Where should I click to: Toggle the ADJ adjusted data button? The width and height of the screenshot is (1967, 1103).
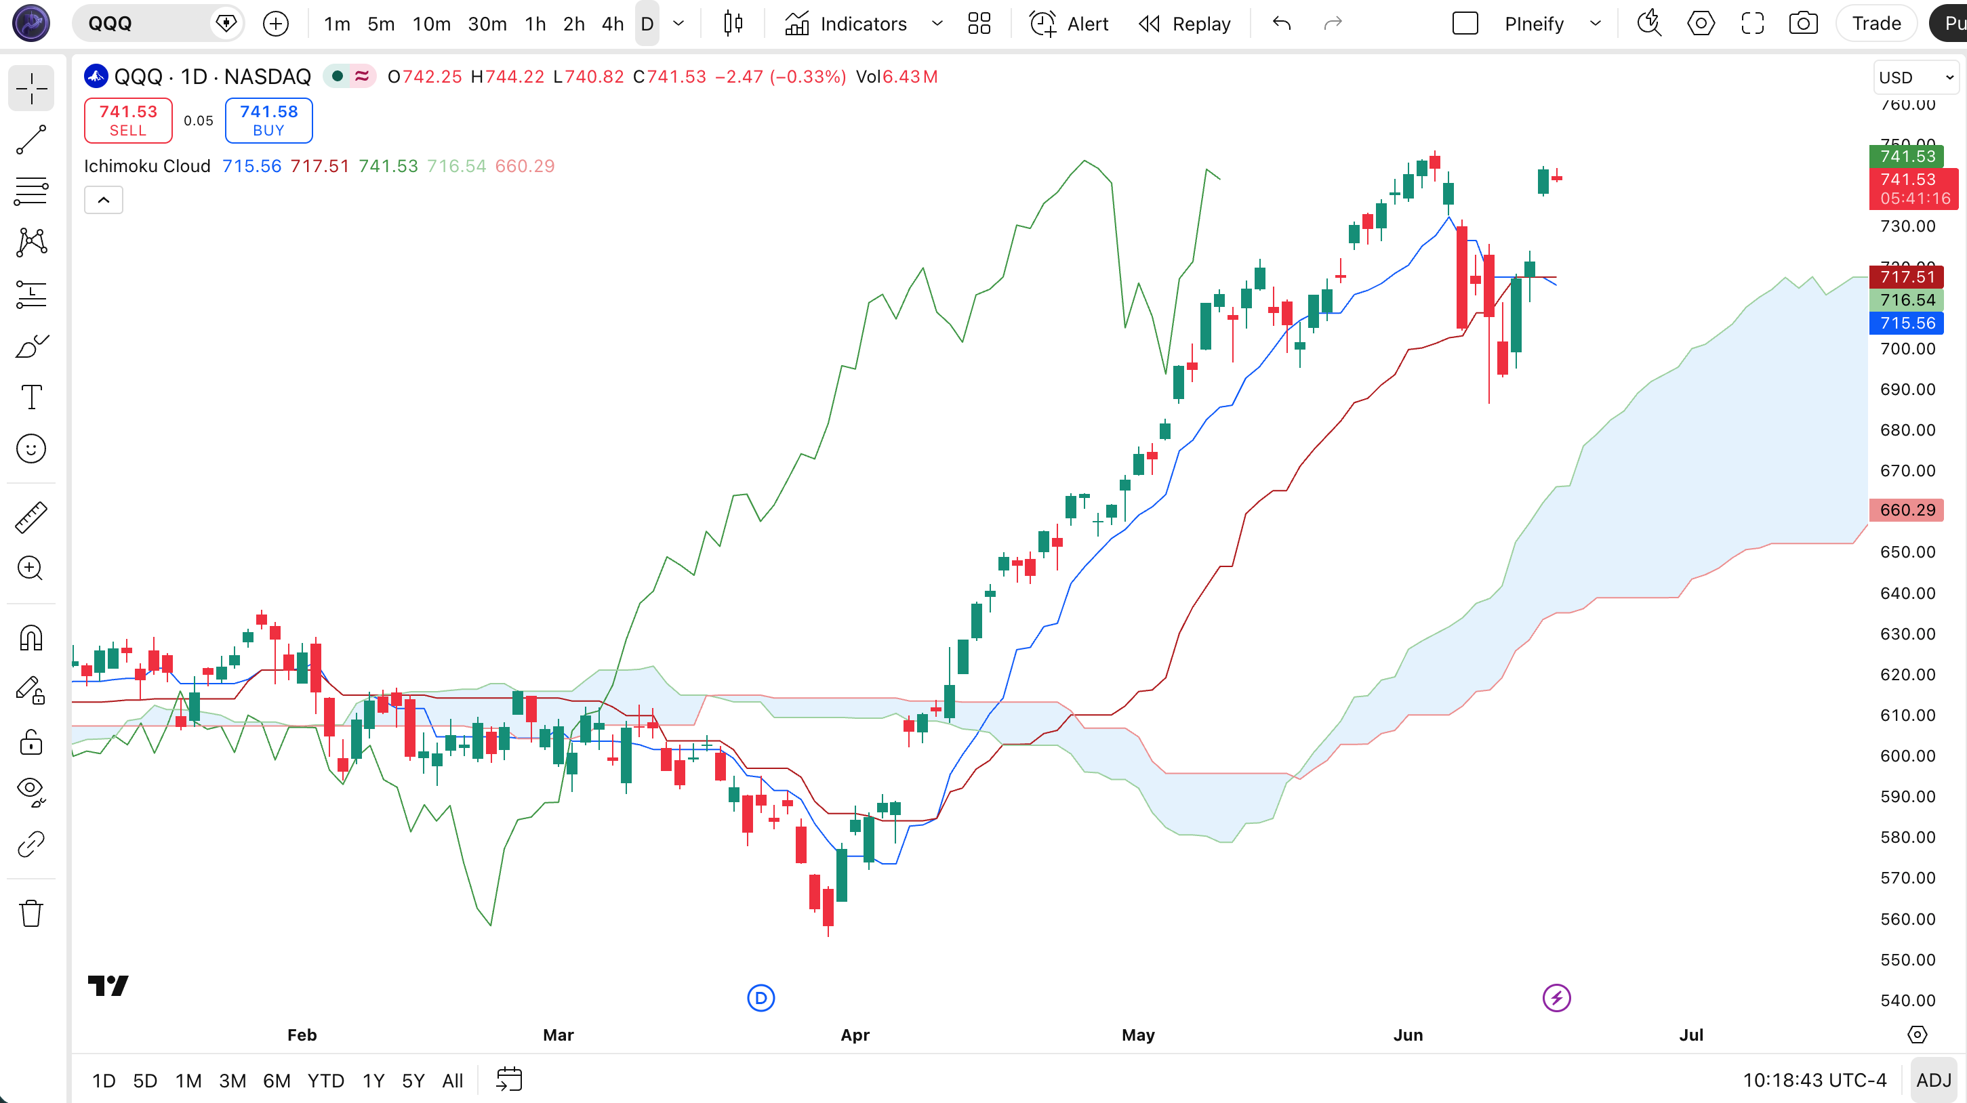(x=1933, y=1080)
